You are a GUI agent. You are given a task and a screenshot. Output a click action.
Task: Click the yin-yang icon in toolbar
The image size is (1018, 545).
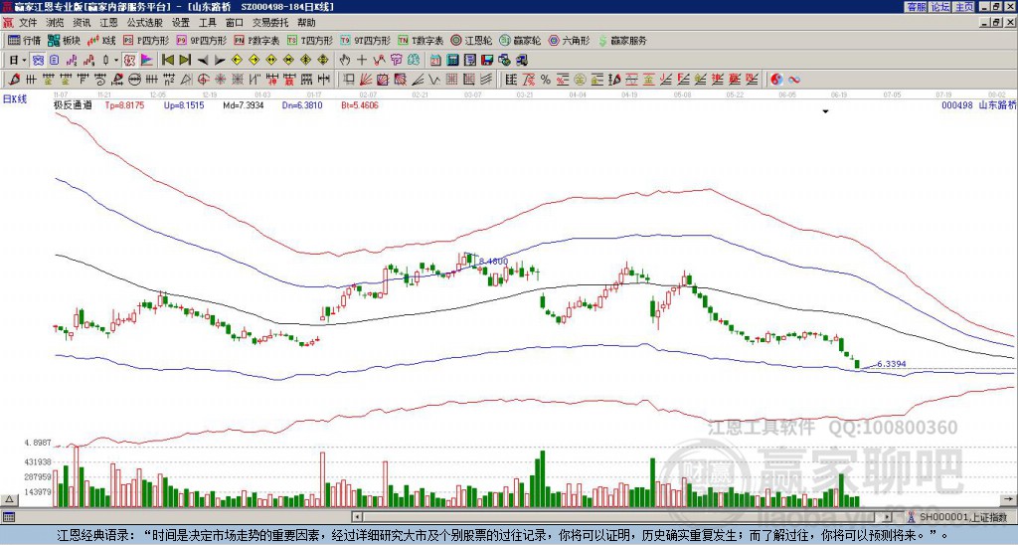(776, 80)
